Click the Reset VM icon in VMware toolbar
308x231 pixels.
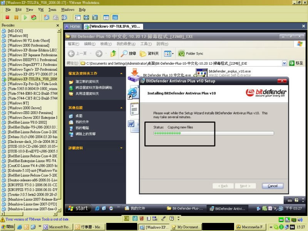pyautogui.click(x=34, y=17)
